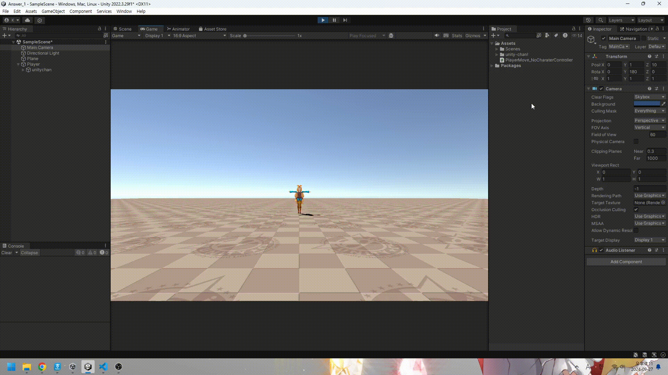Click the global search magnifier icon
The image size is (668, 375).
tap(601, 20)
